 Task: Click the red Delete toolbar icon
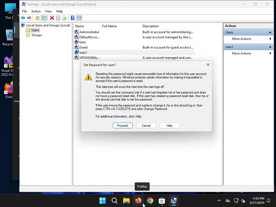click(52, 18)
